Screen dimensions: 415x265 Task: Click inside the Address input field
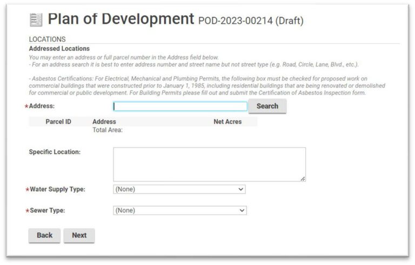(x=180, y=106)
